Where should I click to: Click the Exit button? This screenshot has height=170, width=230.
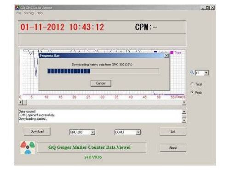coord(173,131)
